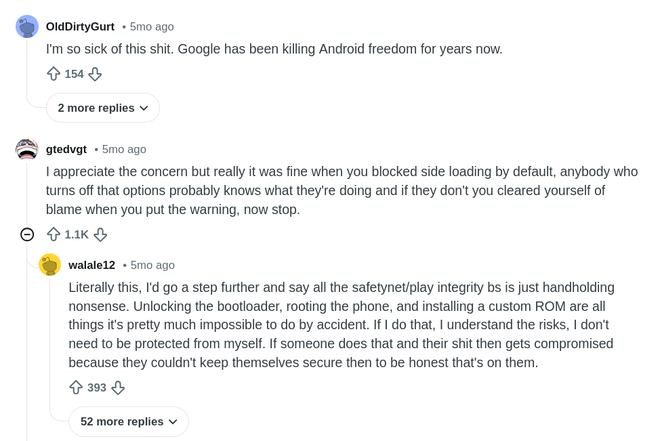Open OldDirtyGurt's username link

pyautogui.click(x=80, y=26)
